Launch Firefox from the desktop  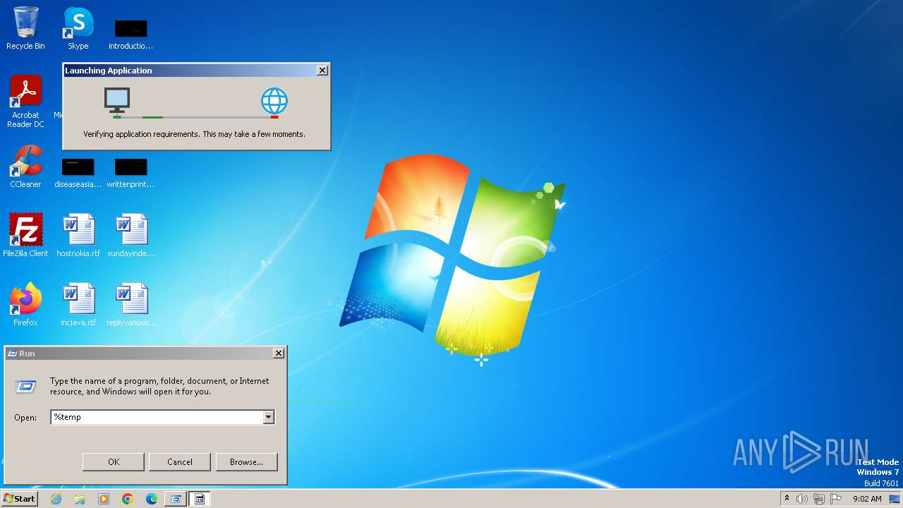pyautogui.click(x=25, y=304)
